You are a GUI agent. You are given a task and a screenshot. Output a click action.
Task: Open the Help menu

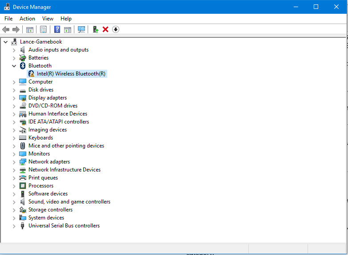point(66,19)
